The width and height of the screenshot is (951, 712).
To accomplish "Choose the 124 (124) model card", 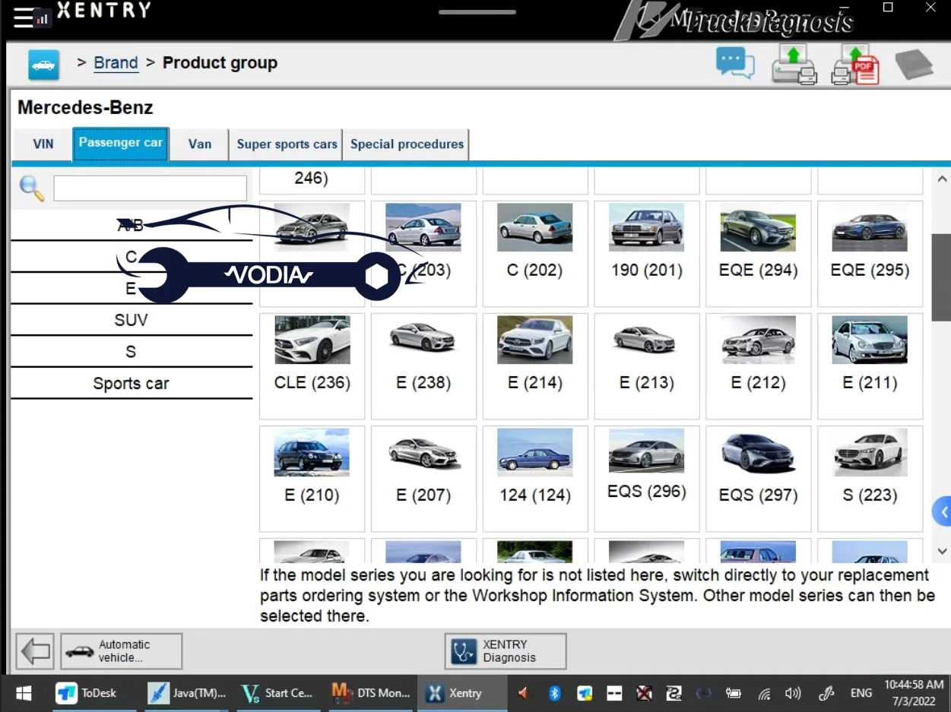I will pos(535,479).
